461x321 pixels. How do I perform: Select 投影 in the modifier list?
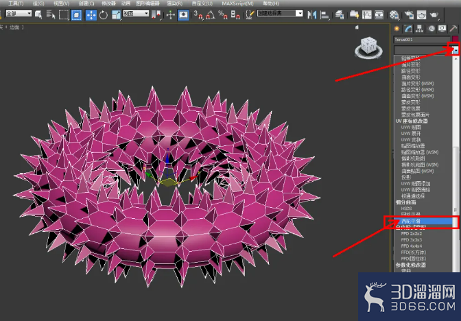tap(406, 177)
